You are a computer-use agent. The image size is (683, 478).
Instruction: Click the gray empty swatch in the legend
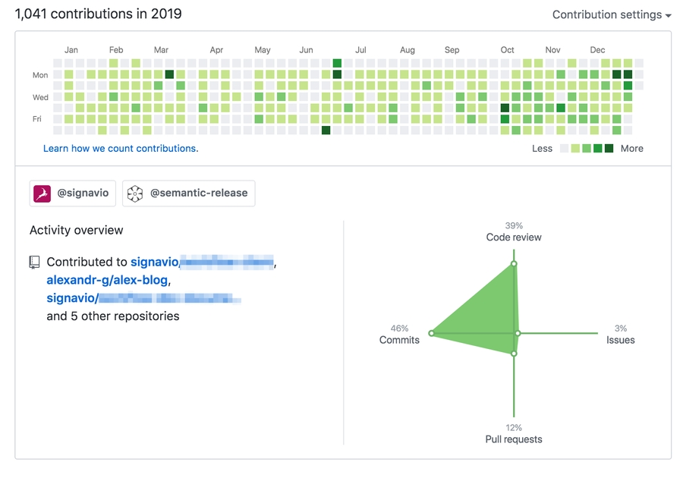[564, 149]
